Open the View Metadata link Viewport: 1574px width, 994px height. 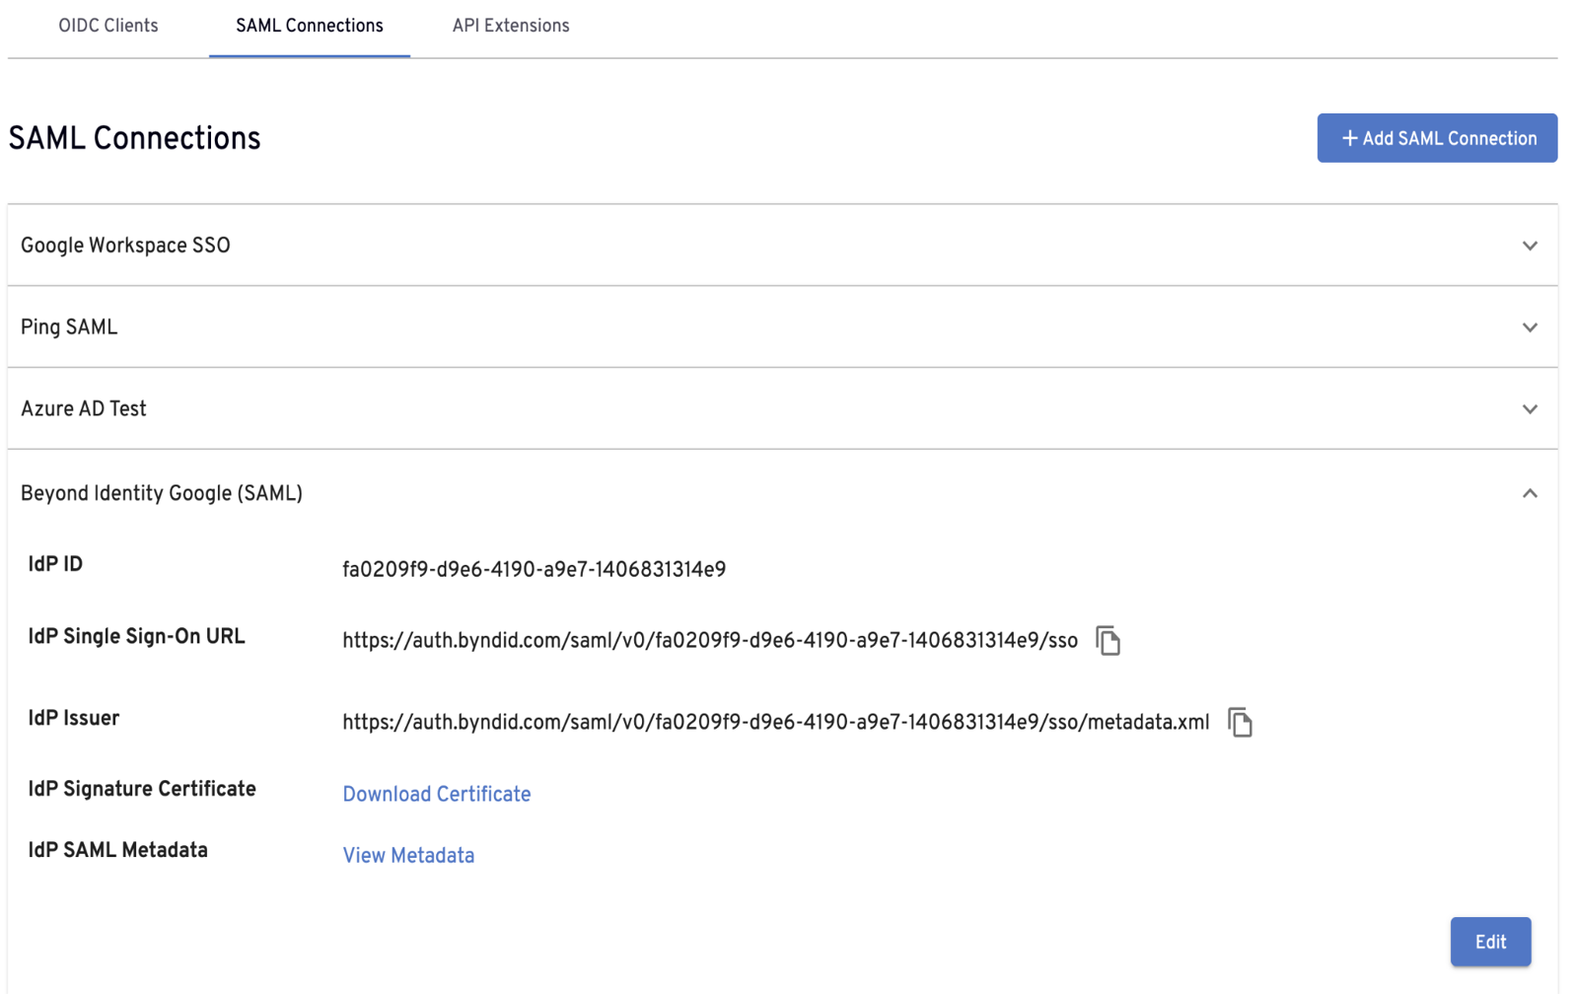408,856
